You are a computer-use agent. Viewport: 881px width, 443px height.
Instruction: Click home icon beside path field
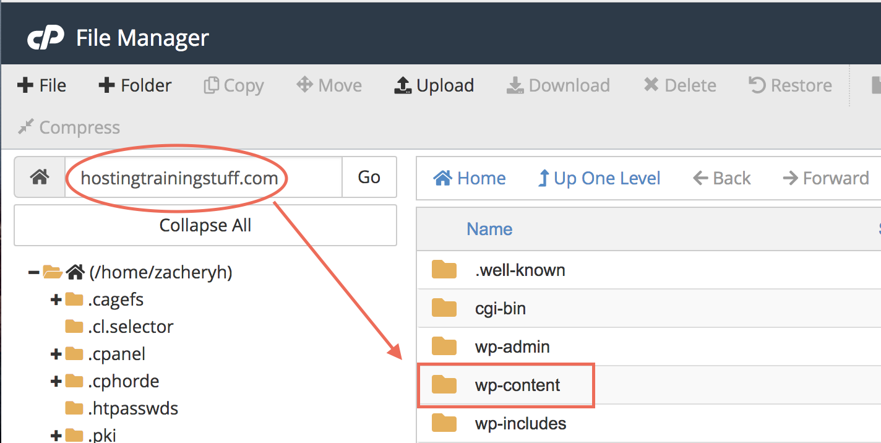[40, 178]
